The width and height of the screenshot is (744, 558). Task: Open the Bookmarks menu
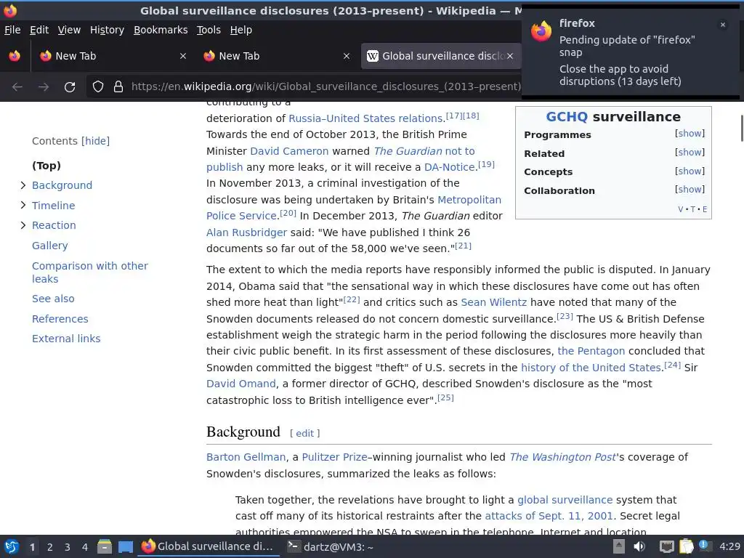click(161, 30)
